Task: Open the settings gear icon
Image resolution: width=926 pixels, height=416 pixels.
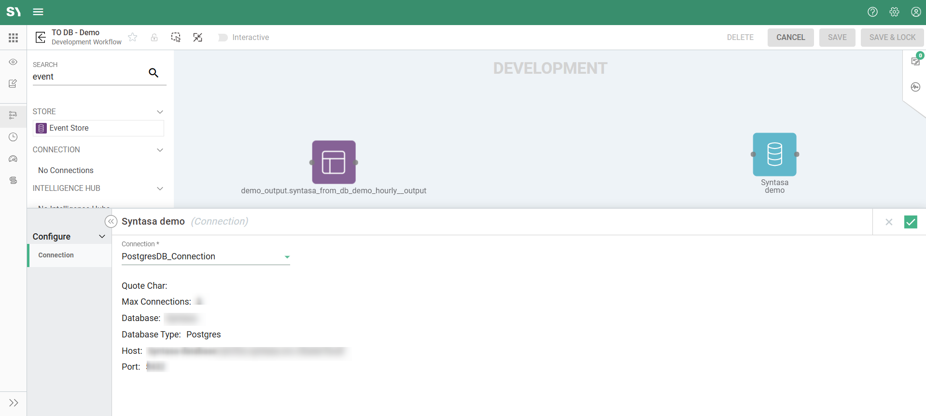Action: pyautogui.click(x=894, y=12)
